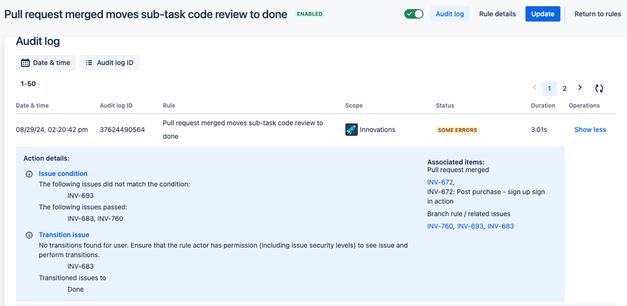Click the page title heading

[x=146, y=14]
